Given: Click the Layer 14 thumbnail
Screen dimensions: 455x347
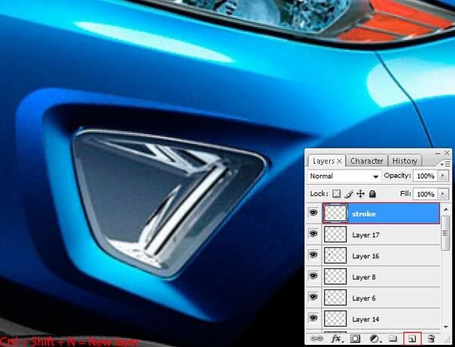Looking at the screenshot, I should [335, 319].
